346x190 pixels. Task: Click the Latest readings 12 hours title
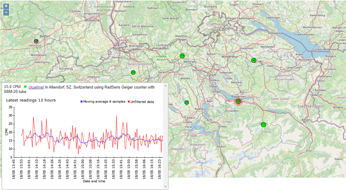[31, 100]
